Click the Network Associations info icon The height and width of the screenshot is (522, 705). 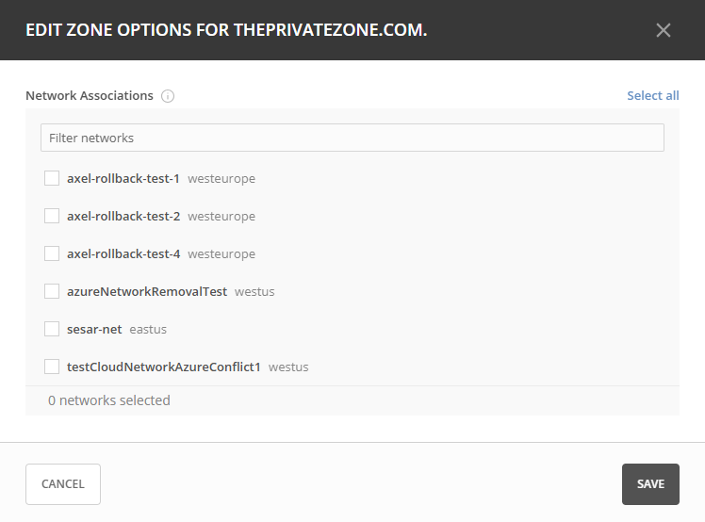tap(168, 96)
